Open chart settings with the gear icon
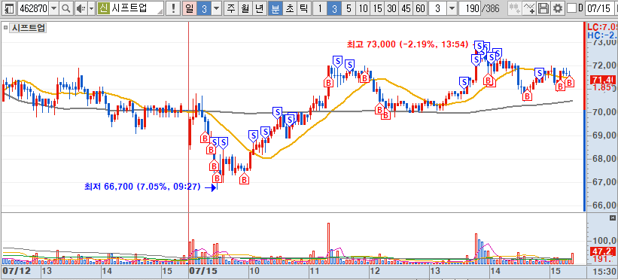The image size is (618, 280). pyautogui.click(x=557, y=8)
